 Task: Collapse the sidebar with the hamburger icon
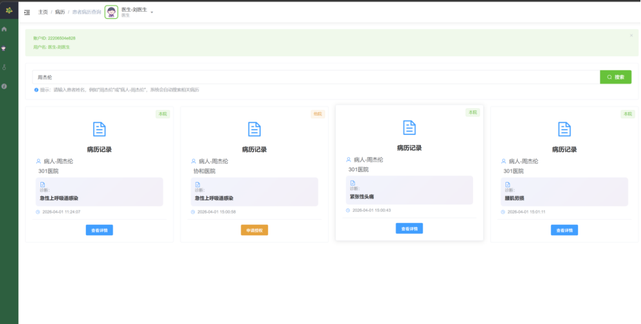(x=27, y=13)
